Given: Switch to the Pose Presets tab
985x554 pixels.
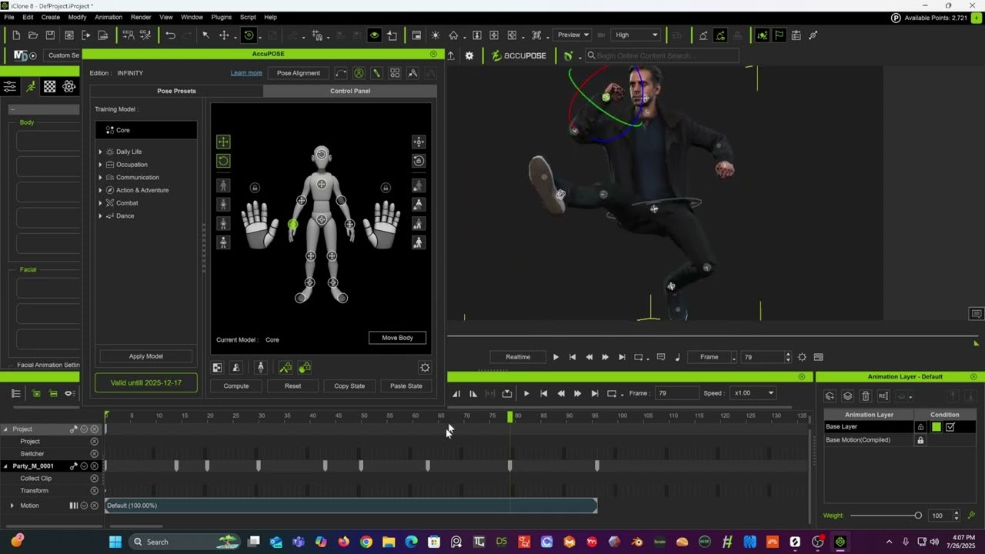Looking at the screenshot, I should tap(176, 91).
